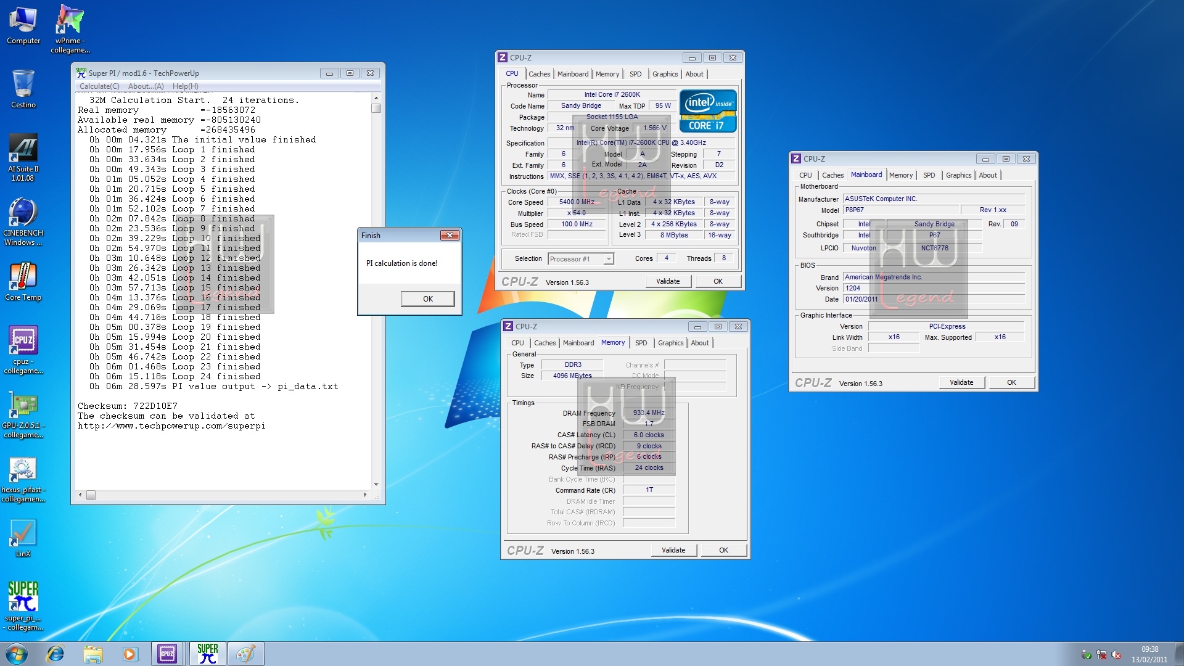Open Core Temp desktop shortcut
The width and height of the screenshot is (1184, 666).
click(x=23, y=282)
